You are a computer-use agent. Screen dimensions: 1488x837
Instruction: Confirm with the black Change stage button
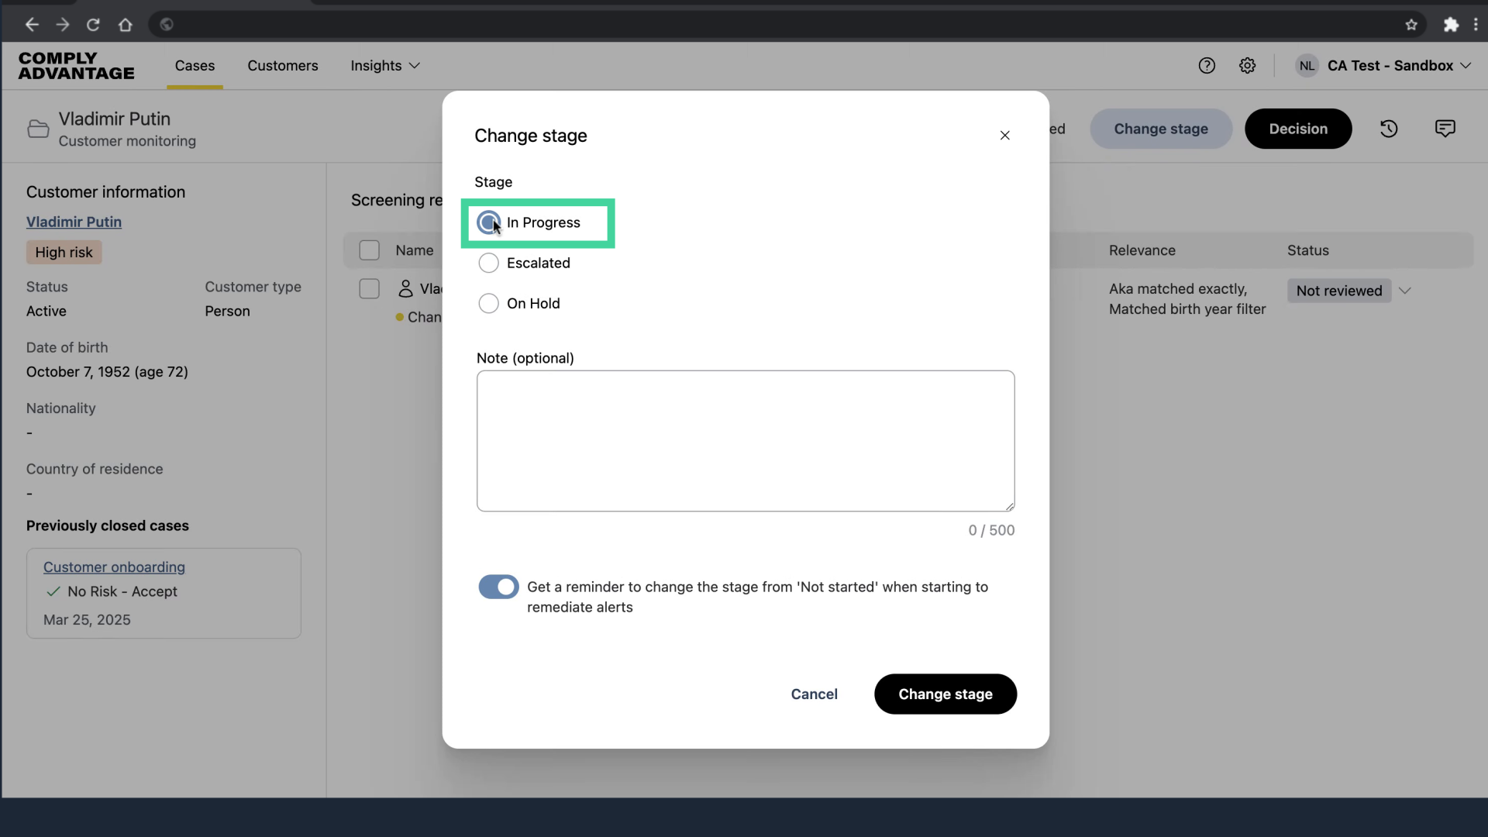[945, 694]
